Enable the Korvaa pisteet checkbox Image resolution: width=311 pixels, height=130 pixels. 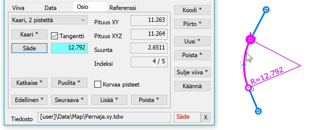click(98, 84)
